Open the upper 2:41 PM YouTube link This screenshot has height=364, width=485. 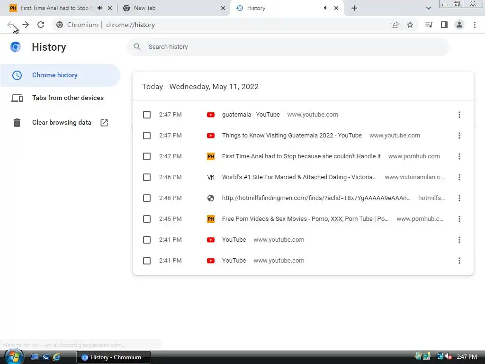tap(234, 239)
